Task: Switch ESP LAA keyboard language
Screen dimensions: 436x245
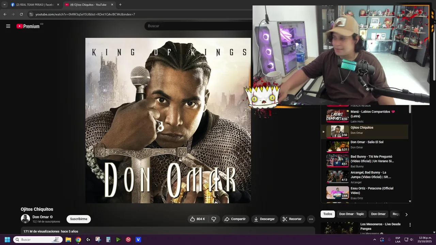Action: click(398, 240)
